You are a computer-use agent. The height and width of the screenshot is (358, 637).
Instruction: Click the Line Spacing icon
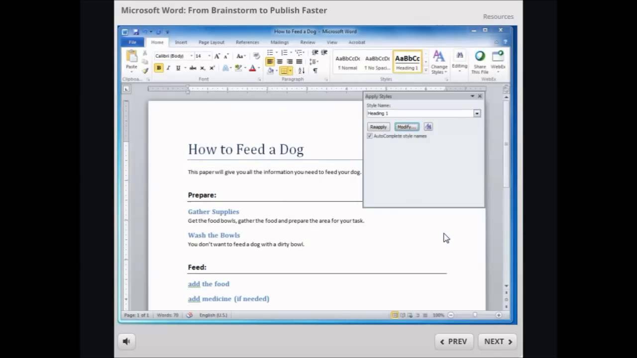click(314, 62)
